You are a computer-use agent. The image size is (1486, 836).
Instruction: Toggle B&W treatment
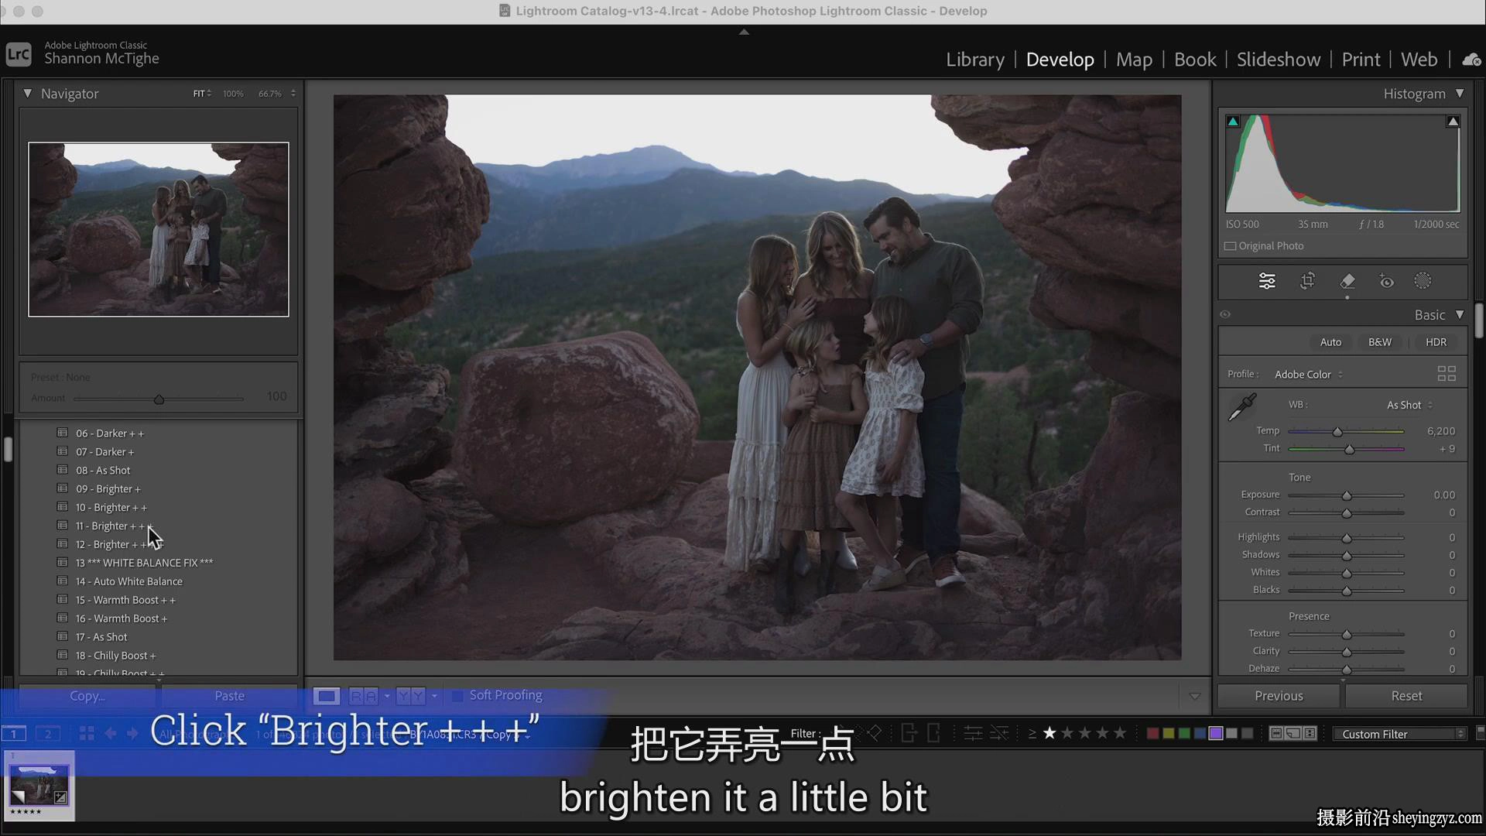coord(1379,342)
